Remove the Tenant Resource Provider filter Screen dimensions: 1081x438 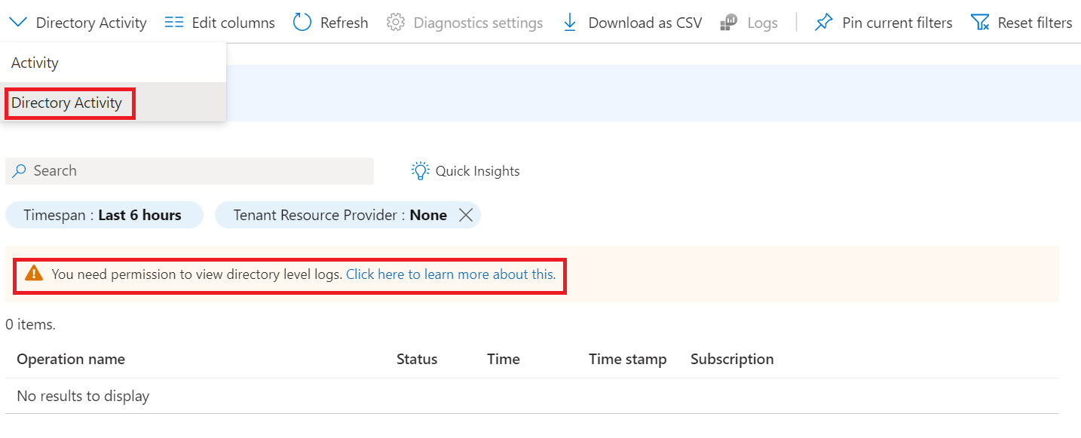[466, 215]
